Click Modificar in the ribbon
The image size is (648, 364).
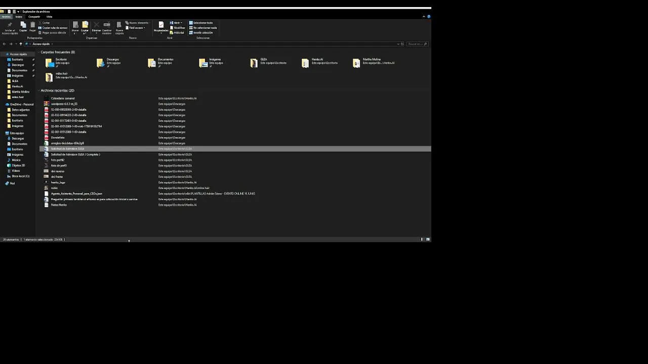point(177,28)
